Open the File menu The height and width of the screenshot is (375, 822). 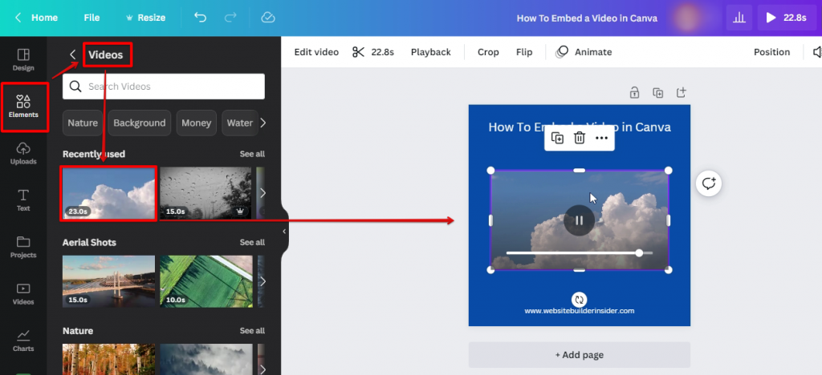92,18
